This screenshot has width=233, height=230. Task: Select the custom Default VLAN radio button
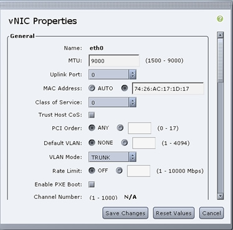(x=125, y=143)
